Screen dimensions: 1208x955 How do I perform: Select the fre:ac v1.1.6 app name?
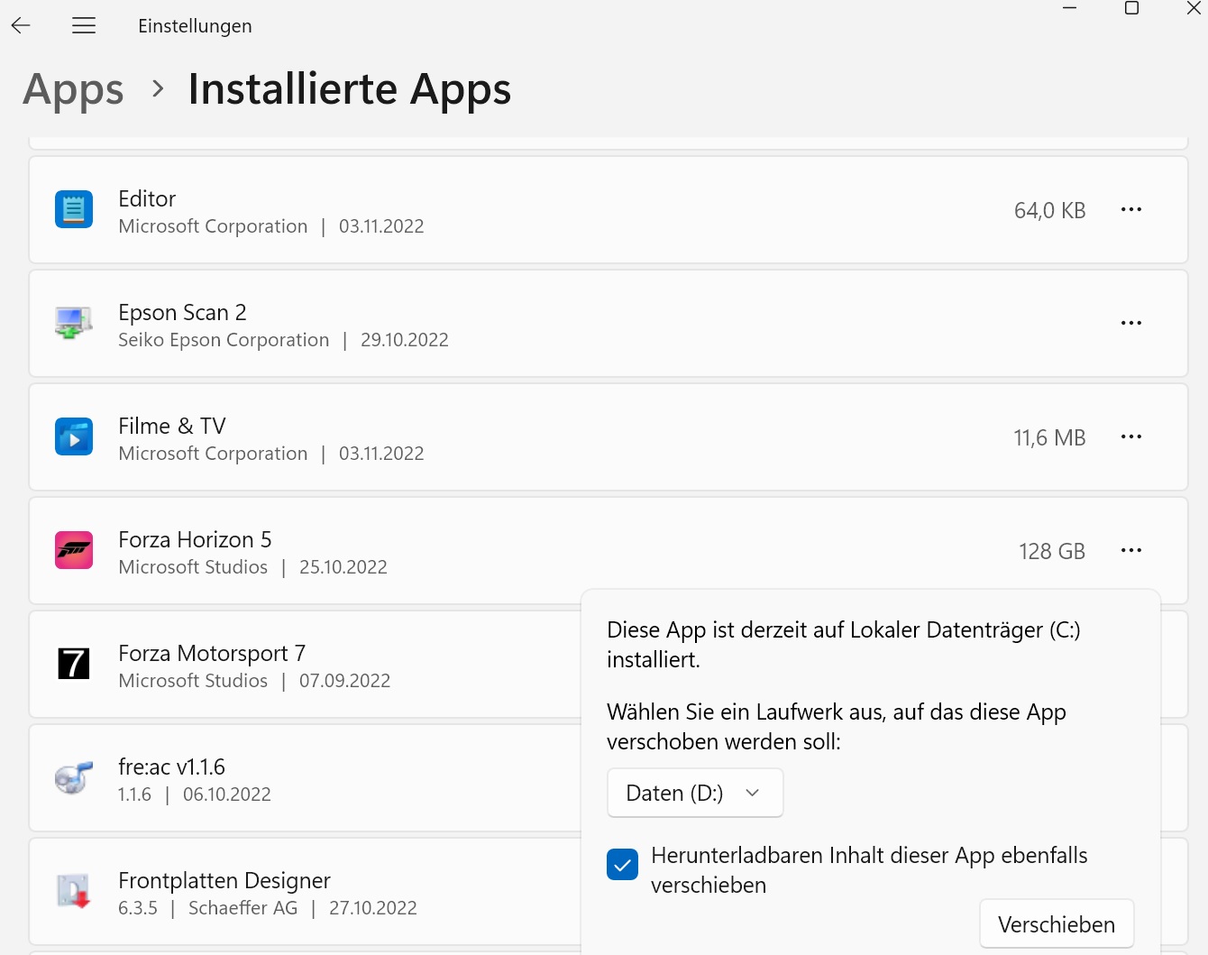[x=171, y=767]
